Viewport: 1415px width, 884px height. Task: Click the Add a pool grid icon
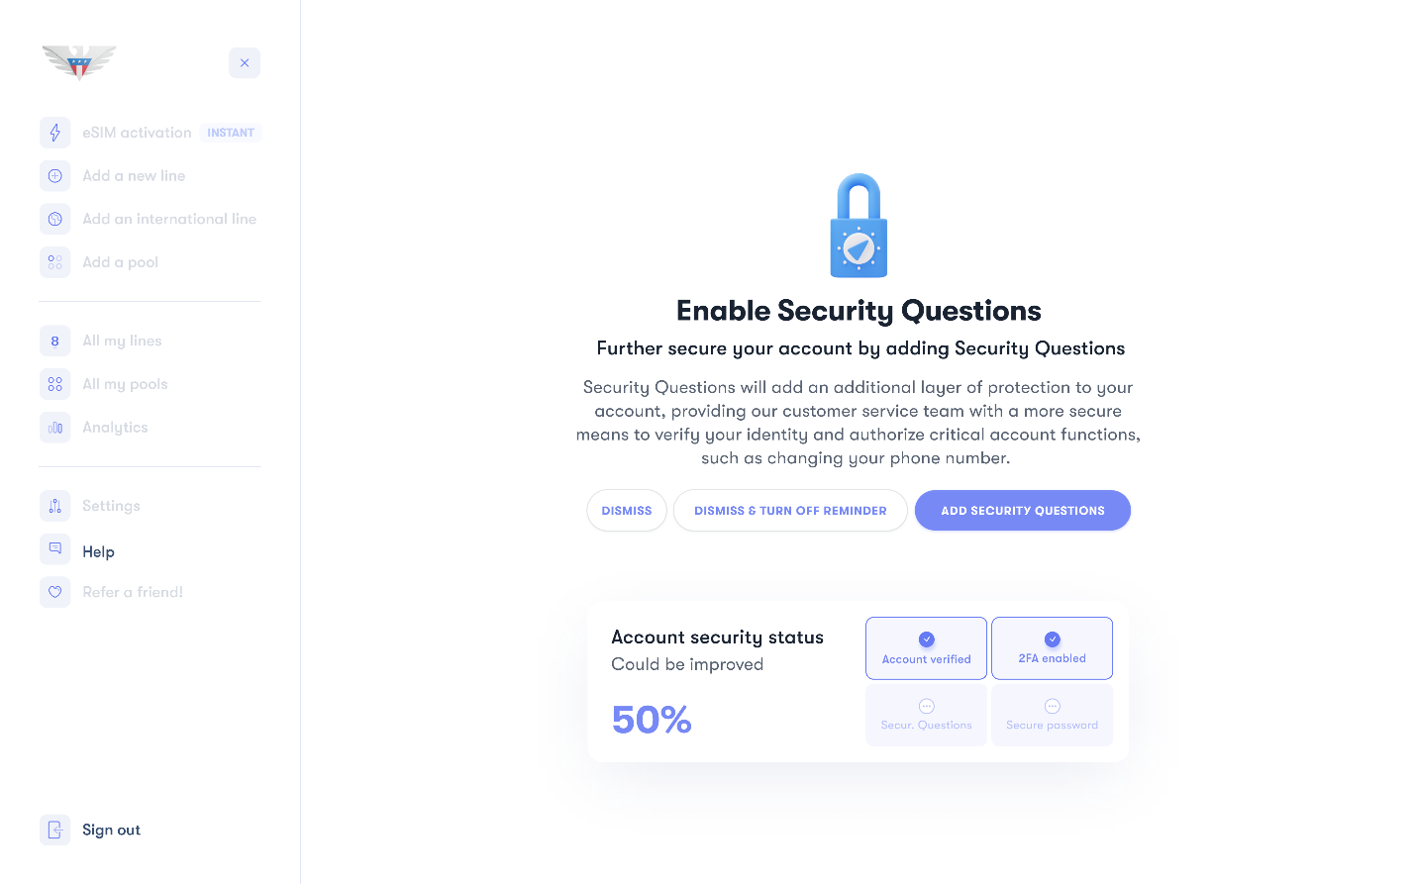(x=54, y=261)
